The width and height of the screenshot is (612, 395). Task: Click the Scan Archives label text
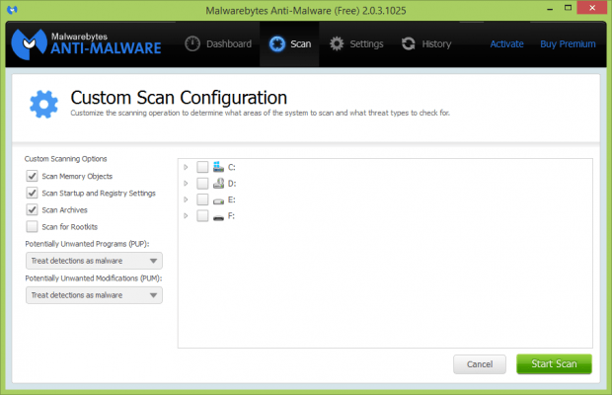pos(65,210)
